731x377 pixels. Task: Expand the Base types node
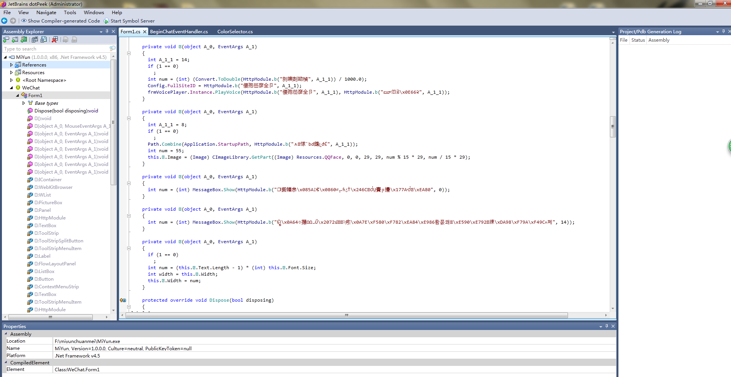click(24, 103)
